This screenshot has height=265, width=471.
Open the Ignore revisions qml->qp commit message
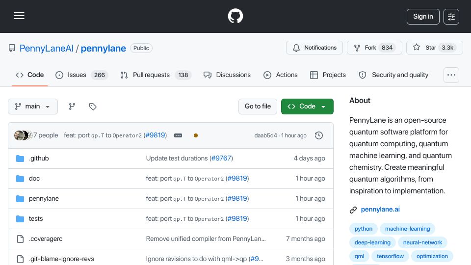point(197,259)
